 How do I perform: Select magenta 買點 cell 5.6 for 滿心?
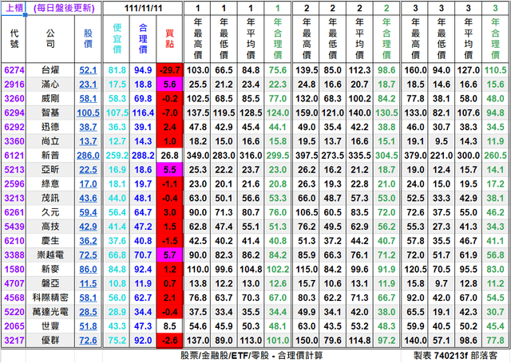click(169, 85)
